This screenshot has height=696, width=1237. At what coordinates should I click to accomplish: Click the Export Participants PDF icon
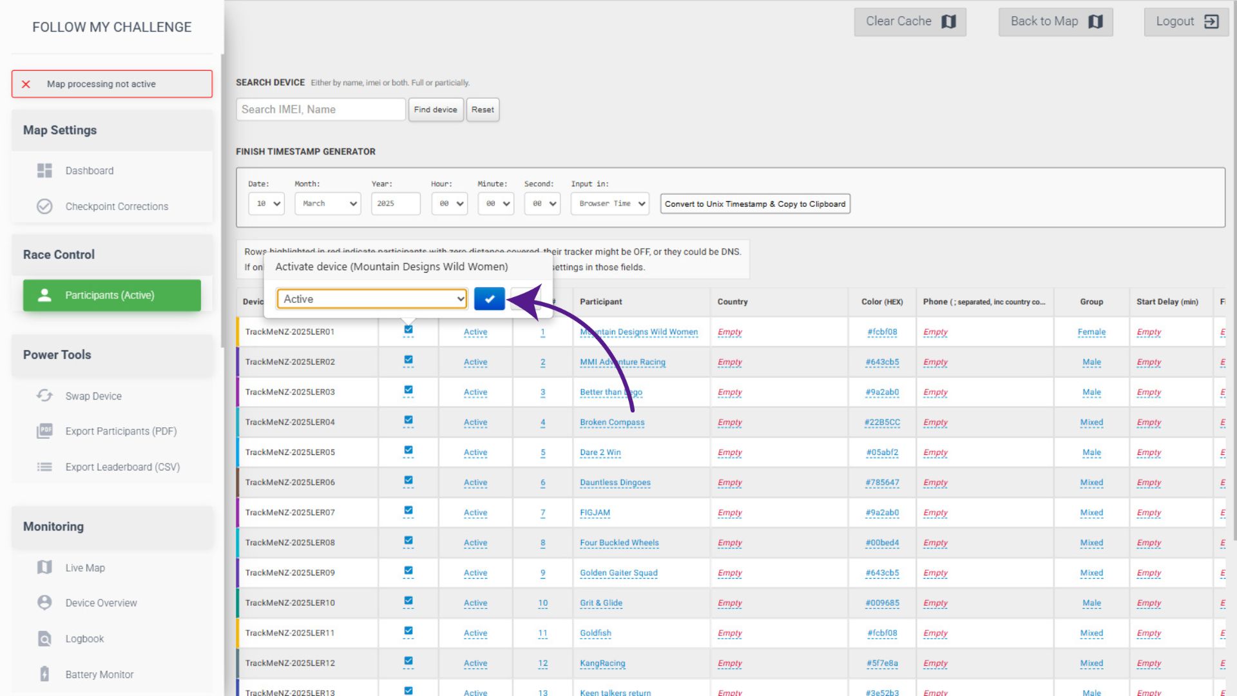click(44, 431)
